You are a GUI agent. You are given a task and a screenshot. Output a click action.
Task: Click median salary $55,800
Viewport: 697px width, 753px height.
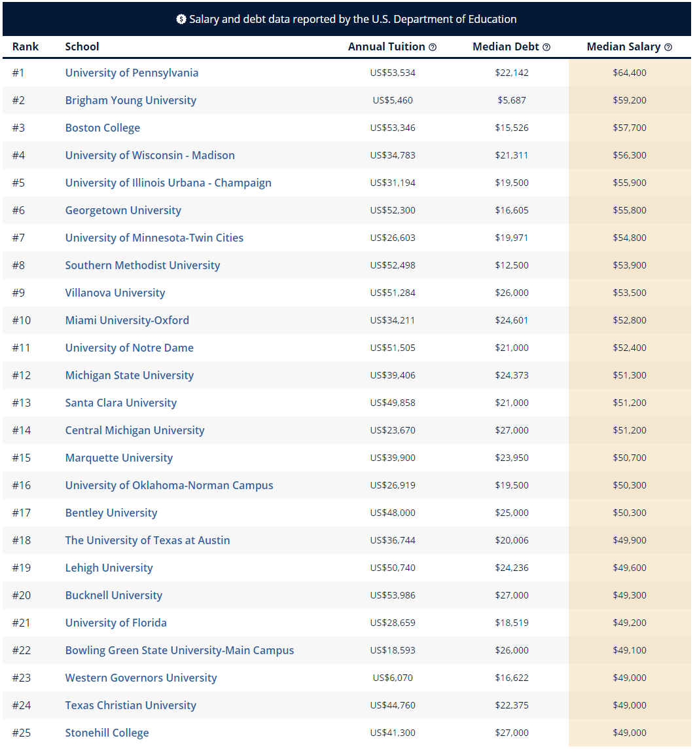point(630,210)
